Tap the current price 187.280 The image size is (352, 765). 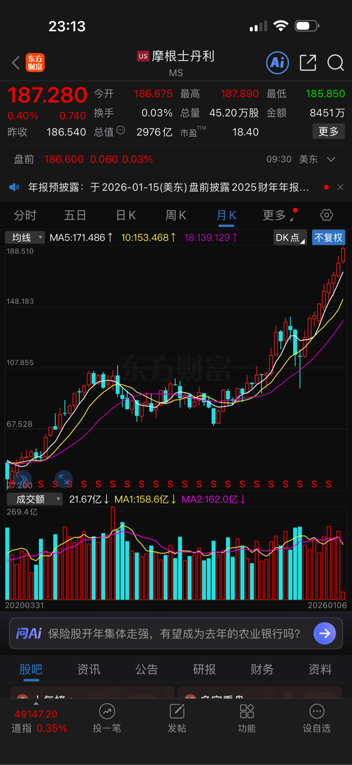pos(47,95)
